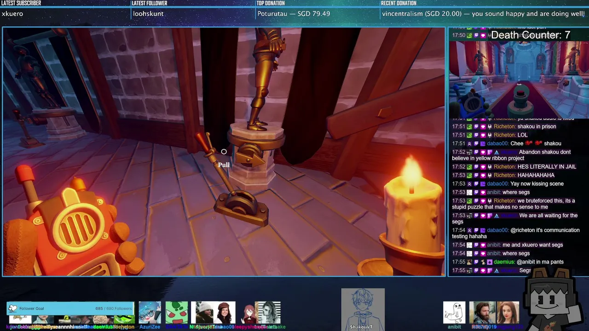
Task: Click the top donation Poturutau — SGD 79.49
Action: tap(294, 14)
